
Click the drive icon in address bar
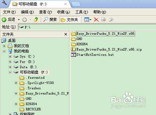point(21,27)
